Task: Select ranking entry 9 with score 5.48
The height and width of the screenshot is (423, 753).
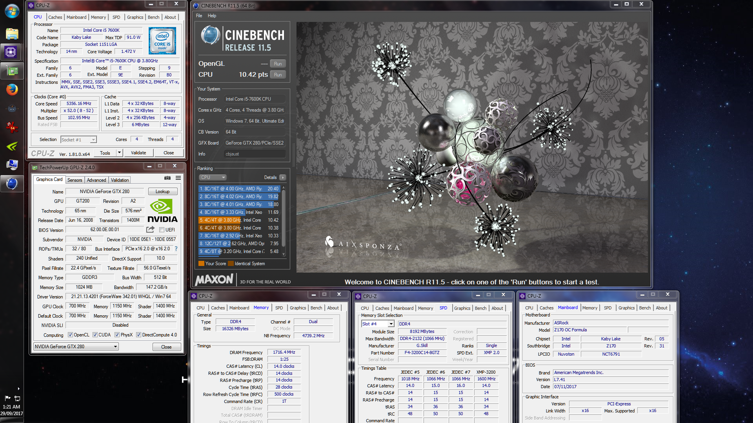Action: (239, 251)
